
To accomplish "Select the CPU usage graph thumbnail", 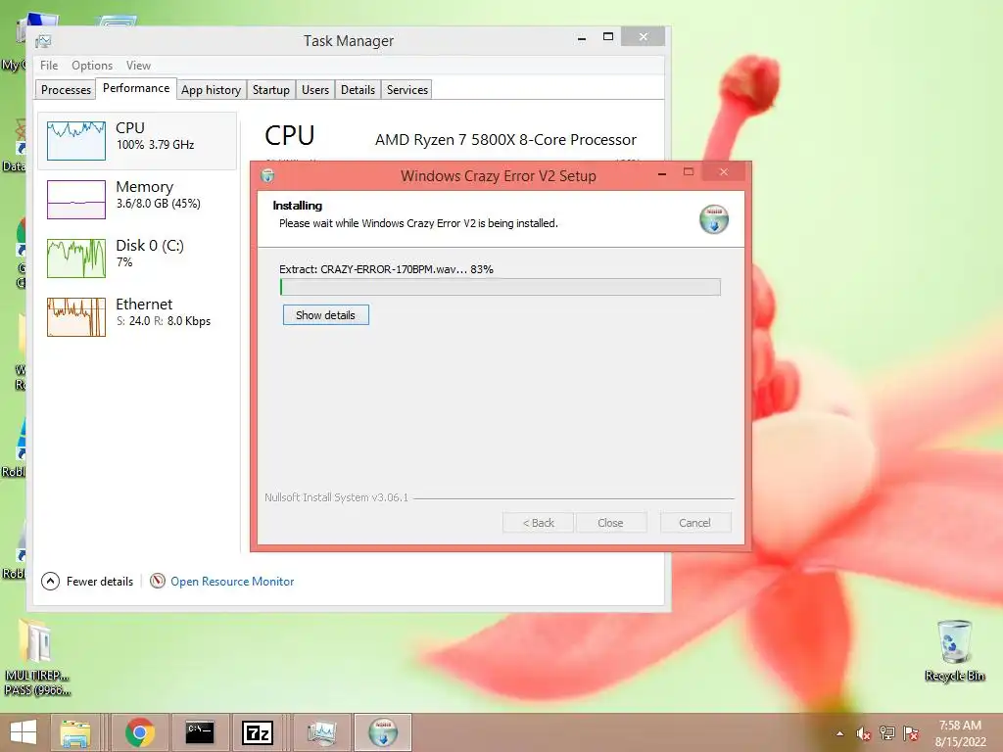I will pos(76,141).
